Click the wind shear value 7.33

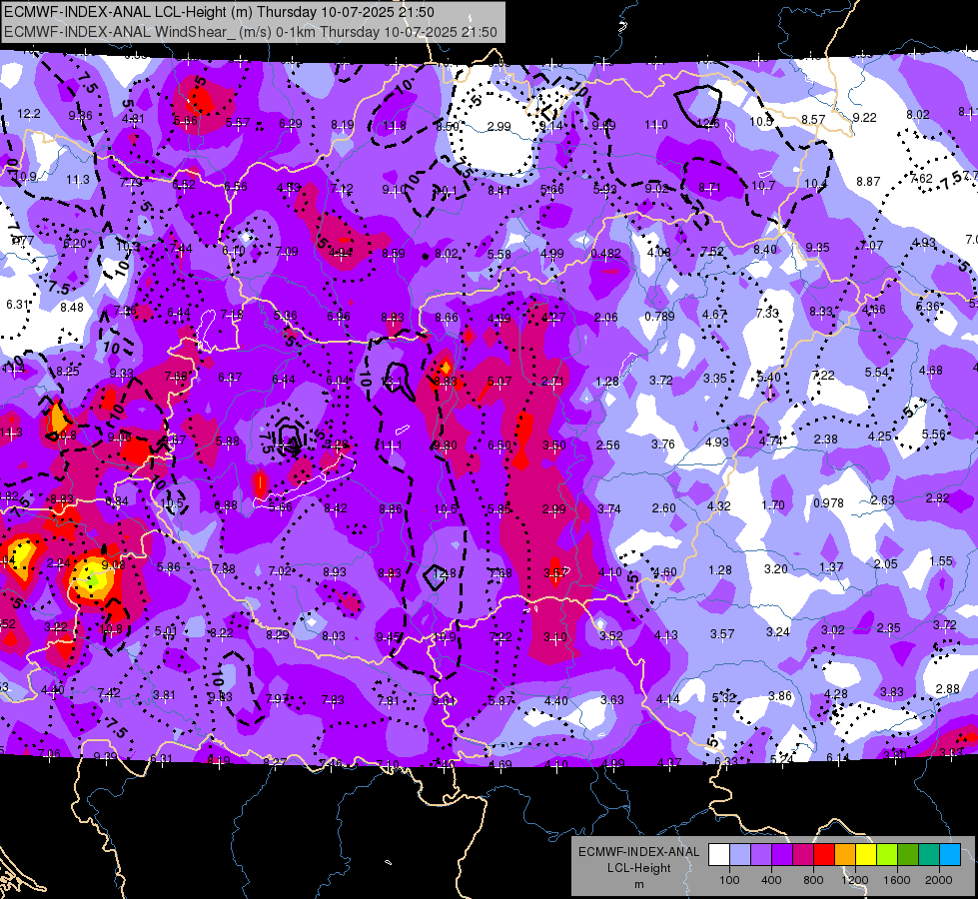(768, 313)
